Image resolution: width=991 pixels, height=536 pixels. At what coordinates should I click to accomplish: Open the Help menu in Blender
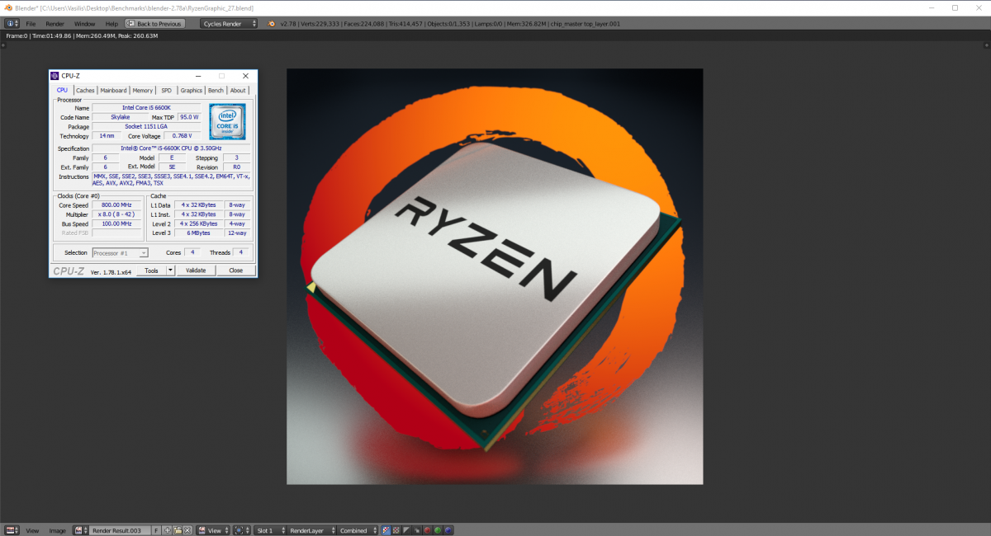[x=111, y=24]
